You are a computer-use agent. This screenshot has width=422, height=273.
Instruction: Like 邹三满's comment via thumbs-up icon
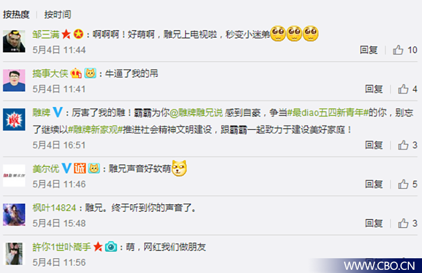[x=398, y=50]
